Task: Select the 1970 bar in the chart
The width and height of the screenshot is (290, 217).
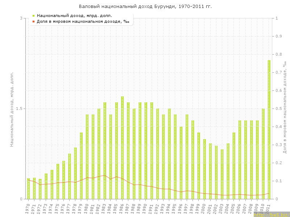Action: coord(28,188)
